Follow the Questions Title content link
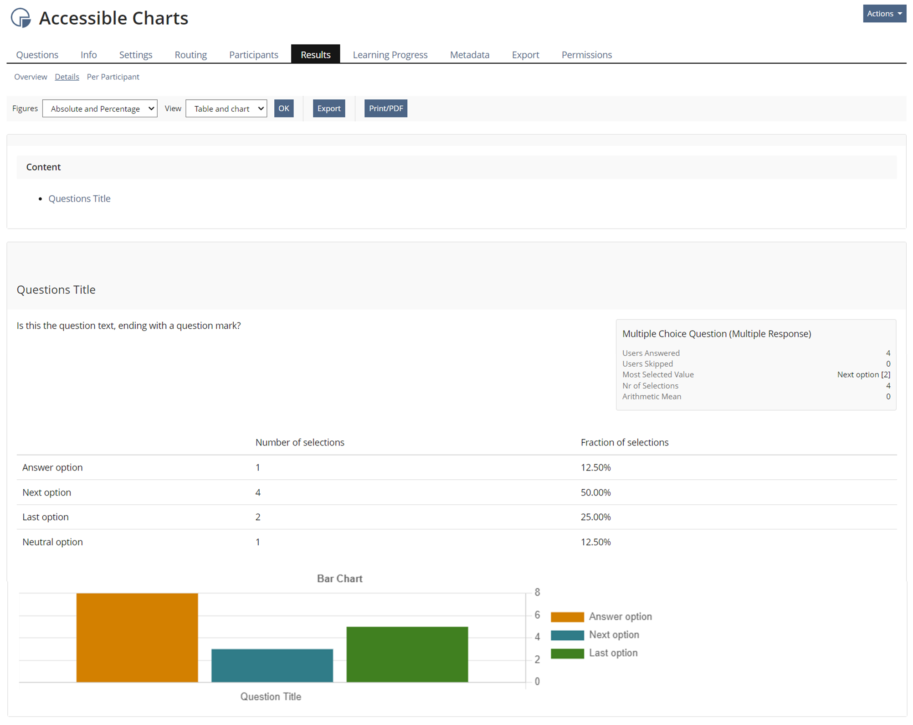This screenshot has width=913, height=725. tap(79, 198)
